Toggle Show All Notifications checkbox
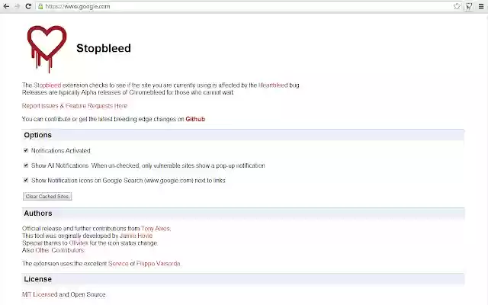The width and height of the screenshot is (488, 305). [26, 165]
